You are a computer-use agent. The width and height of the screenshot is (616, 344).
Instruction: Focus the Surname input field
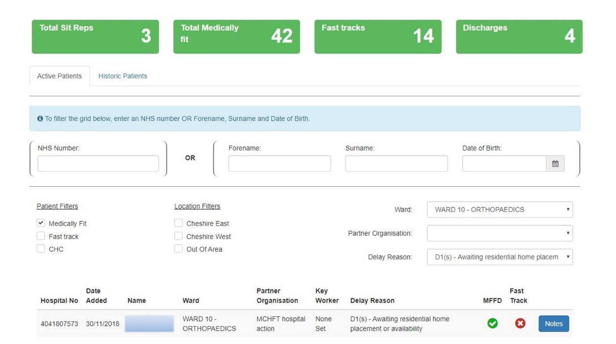[x=396, y=164]
